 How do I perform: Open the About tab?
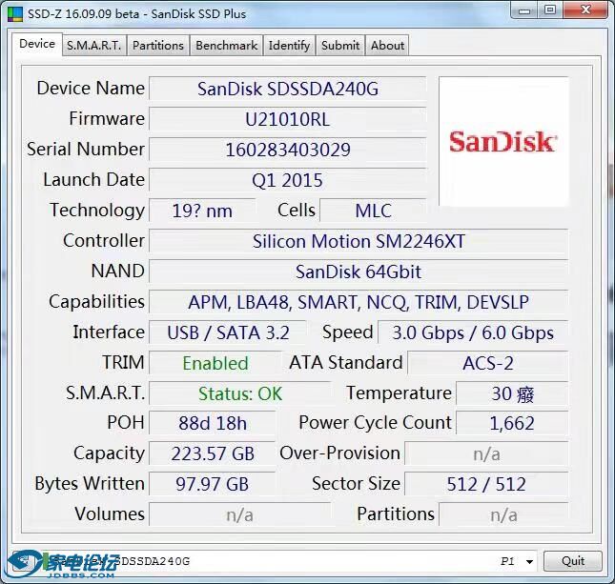click(x=387, y=46)
